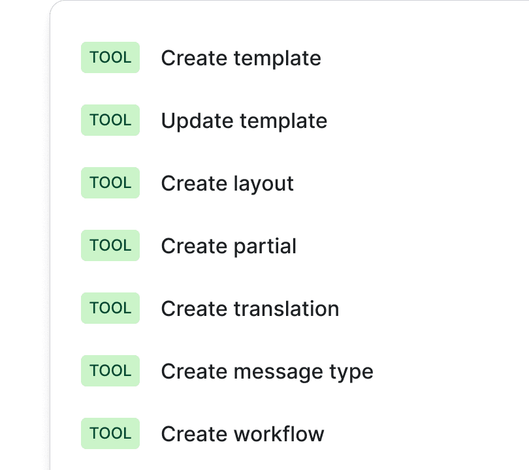Click the middle row labeled Create partial

[x=229, y=247]
